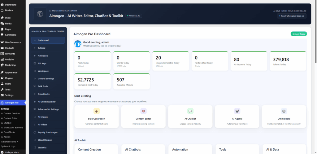Click the Collapse Menu arrow icon
The height and width of the screenshot is (154, 317).
2,152
